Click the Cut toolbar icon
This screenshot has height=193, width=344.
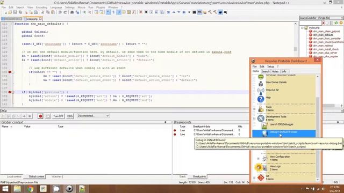click(43, 12)
